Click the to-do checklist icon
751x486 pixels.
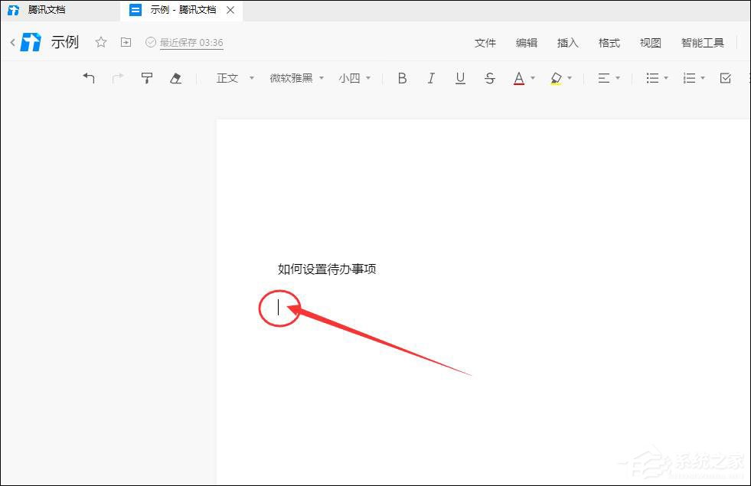[725, 78]
